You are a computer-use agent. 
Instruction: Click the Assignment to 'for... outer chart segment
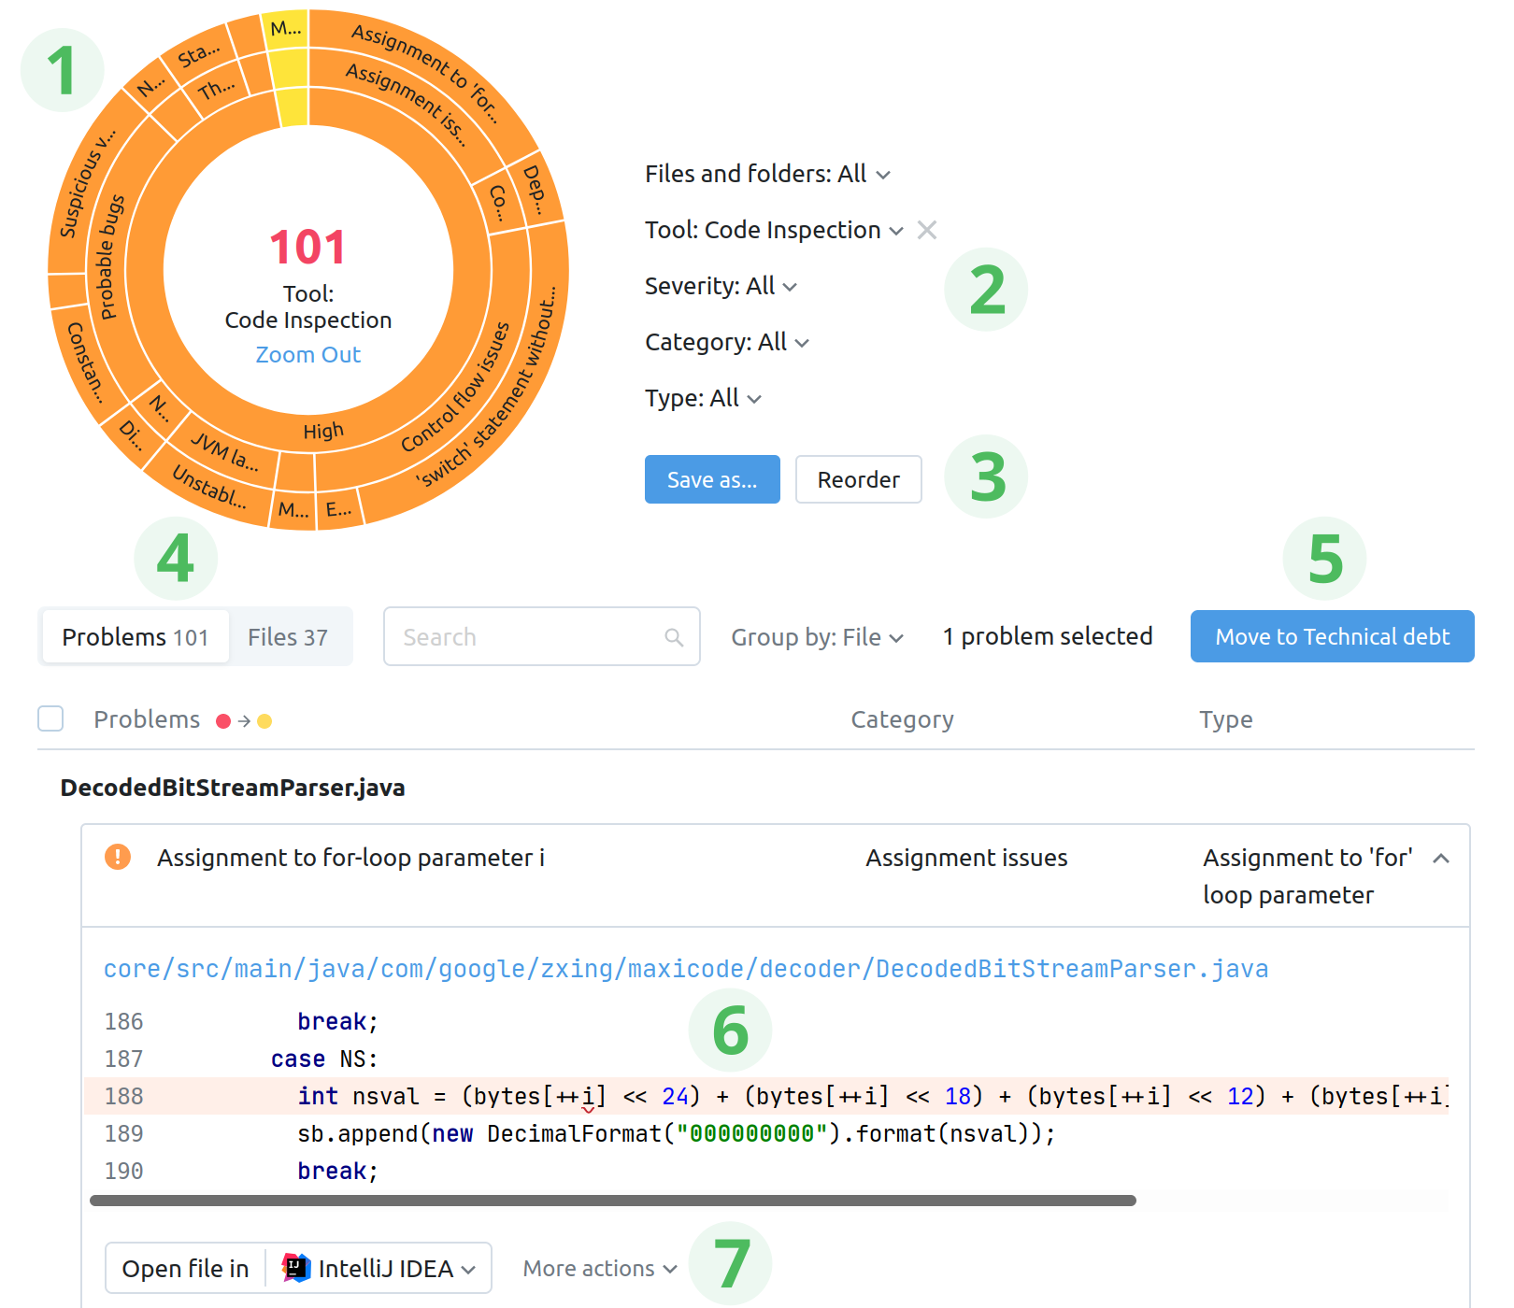424,73
